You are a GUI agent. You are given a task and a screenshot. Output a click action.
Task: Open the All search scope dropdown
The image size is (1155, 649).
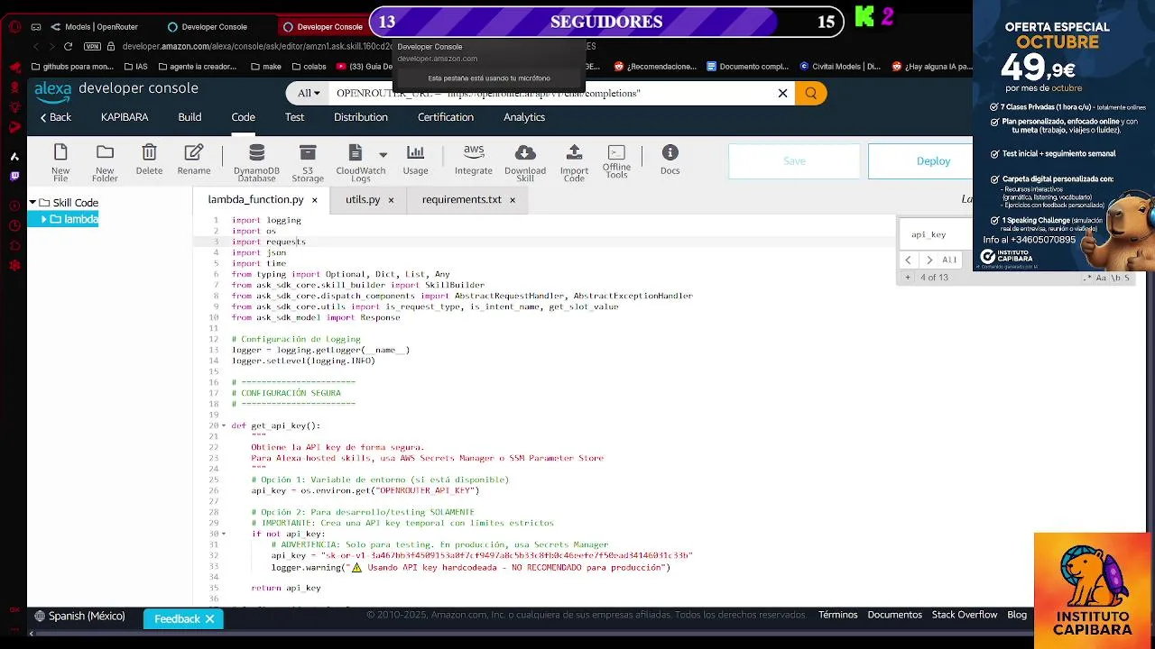coord(309,93)
